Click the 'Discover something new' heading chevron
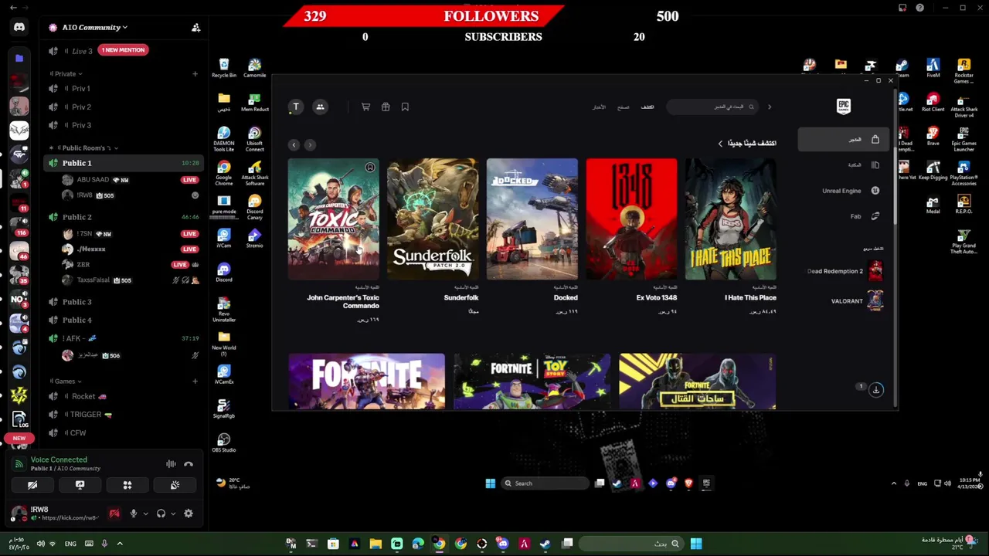Image resolution: width=989 pixels, height=556 pixels. pyautogui.click(x=720, y=144)
